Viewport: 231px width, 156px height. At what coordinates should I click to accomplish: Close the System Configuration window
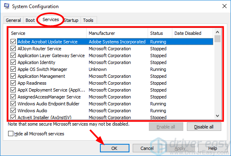point(225,6)
